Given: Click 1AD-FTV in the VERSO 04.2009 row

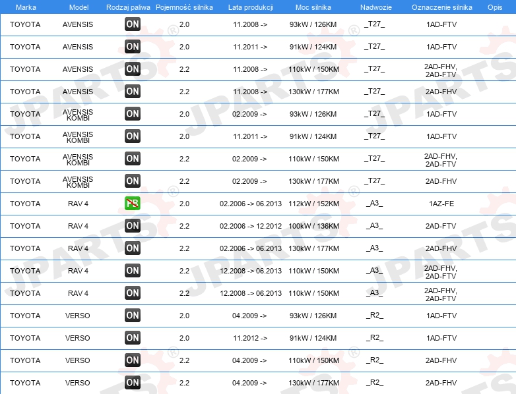Looking at the screenshot, I should 441,316.
